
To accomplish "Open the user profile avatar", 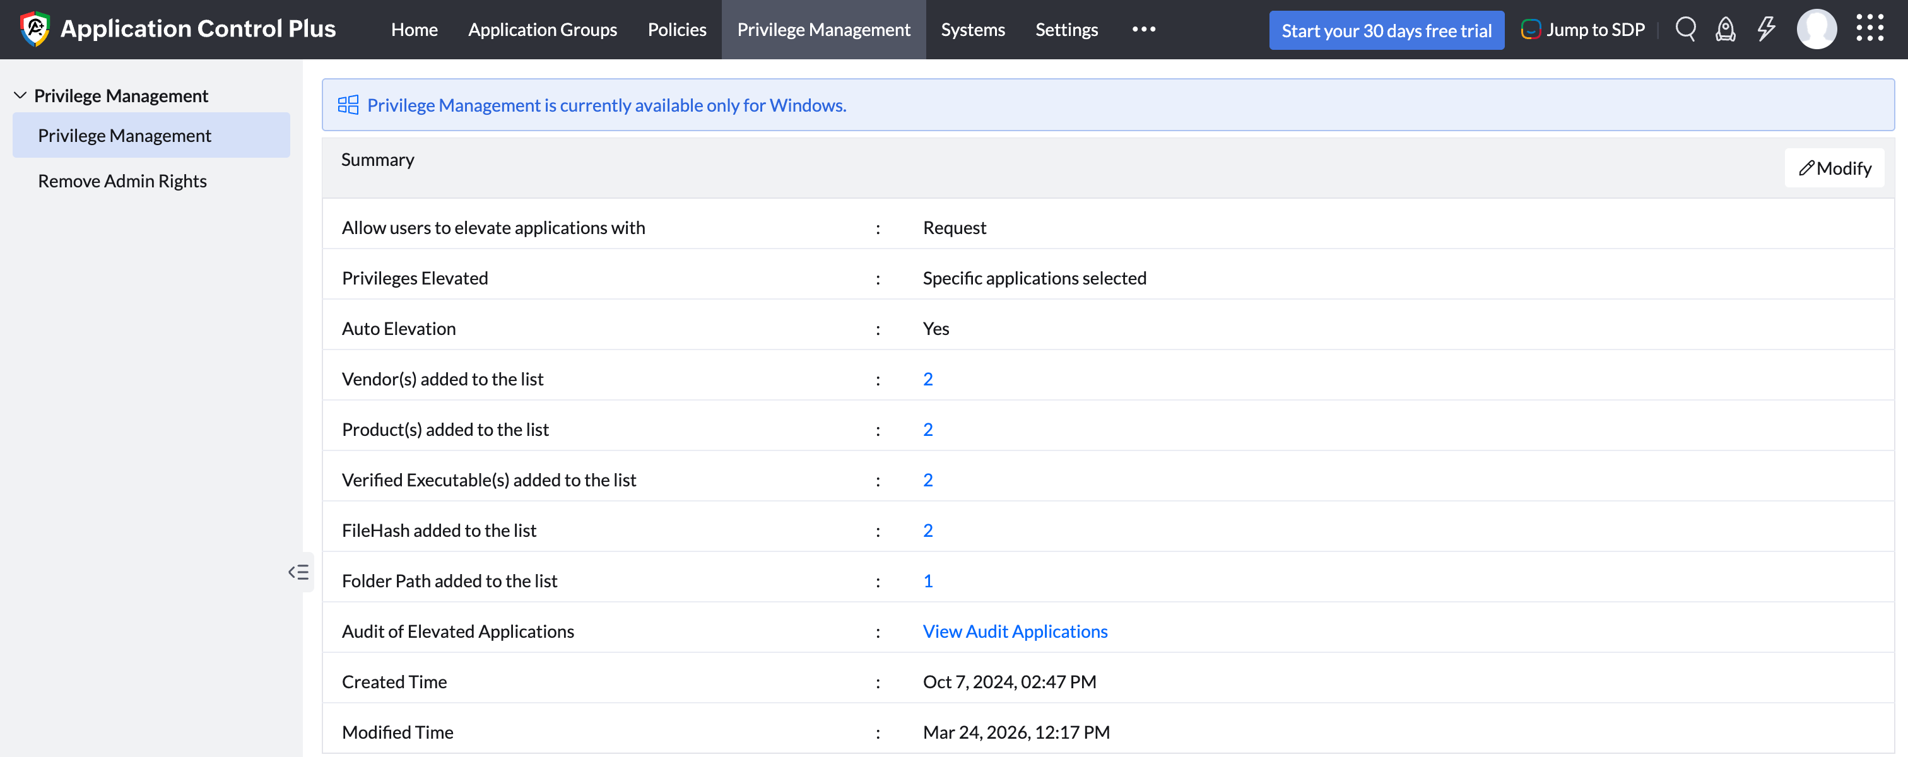I will coord(1816,30).
